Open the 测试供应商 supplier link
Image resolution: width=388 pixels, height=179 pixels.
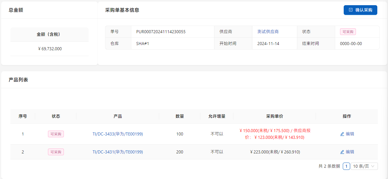point(268,32)
